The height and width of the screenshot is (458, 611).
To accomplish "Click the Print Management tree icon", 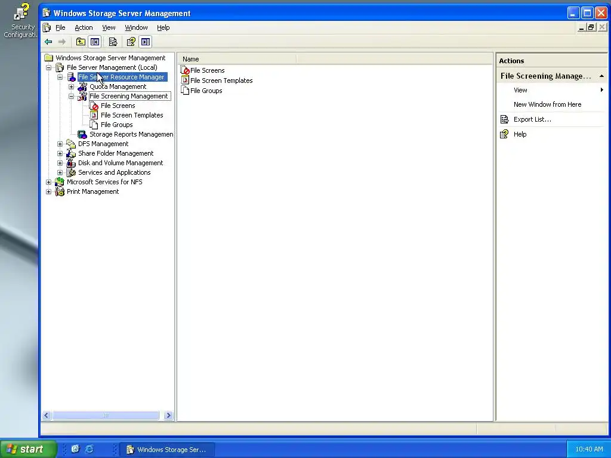I will [60, 191].
